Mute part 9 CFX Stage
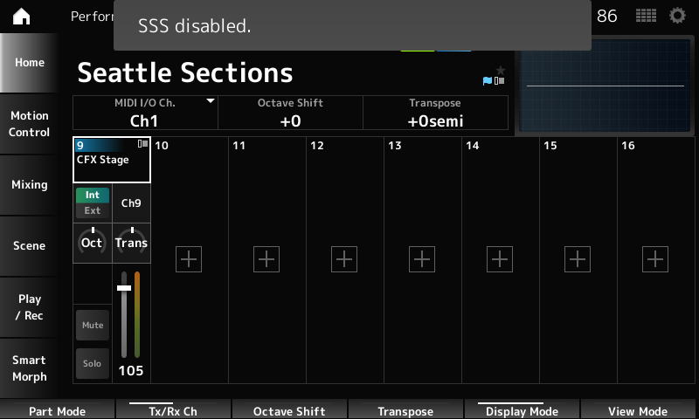Viewport: 699px width, 419px height. (x=93, y=325)
